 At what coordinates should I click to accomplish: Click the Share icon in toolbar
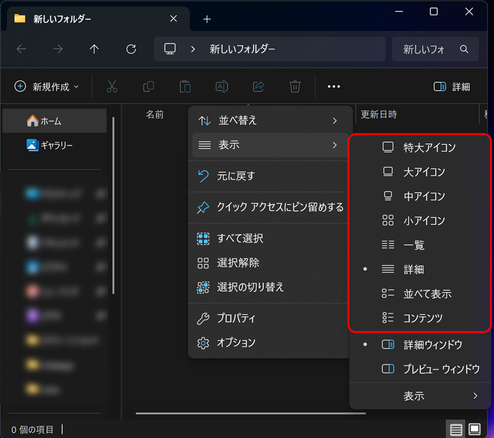[x=258, y=86]
